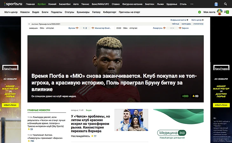Open the Погба headline article
The height and width of the screenshot is (143, 232).
(114, 83)
